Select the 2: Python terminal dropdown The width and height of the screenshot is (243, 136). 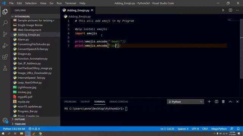[x=185, y=102]
